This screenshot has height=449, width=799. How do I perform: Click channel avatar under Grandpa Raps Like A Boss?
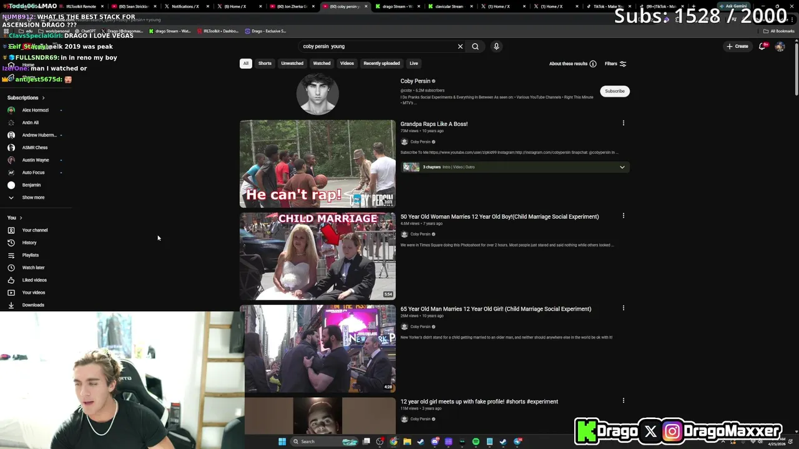pyautogui.click(x=404, y=142)
